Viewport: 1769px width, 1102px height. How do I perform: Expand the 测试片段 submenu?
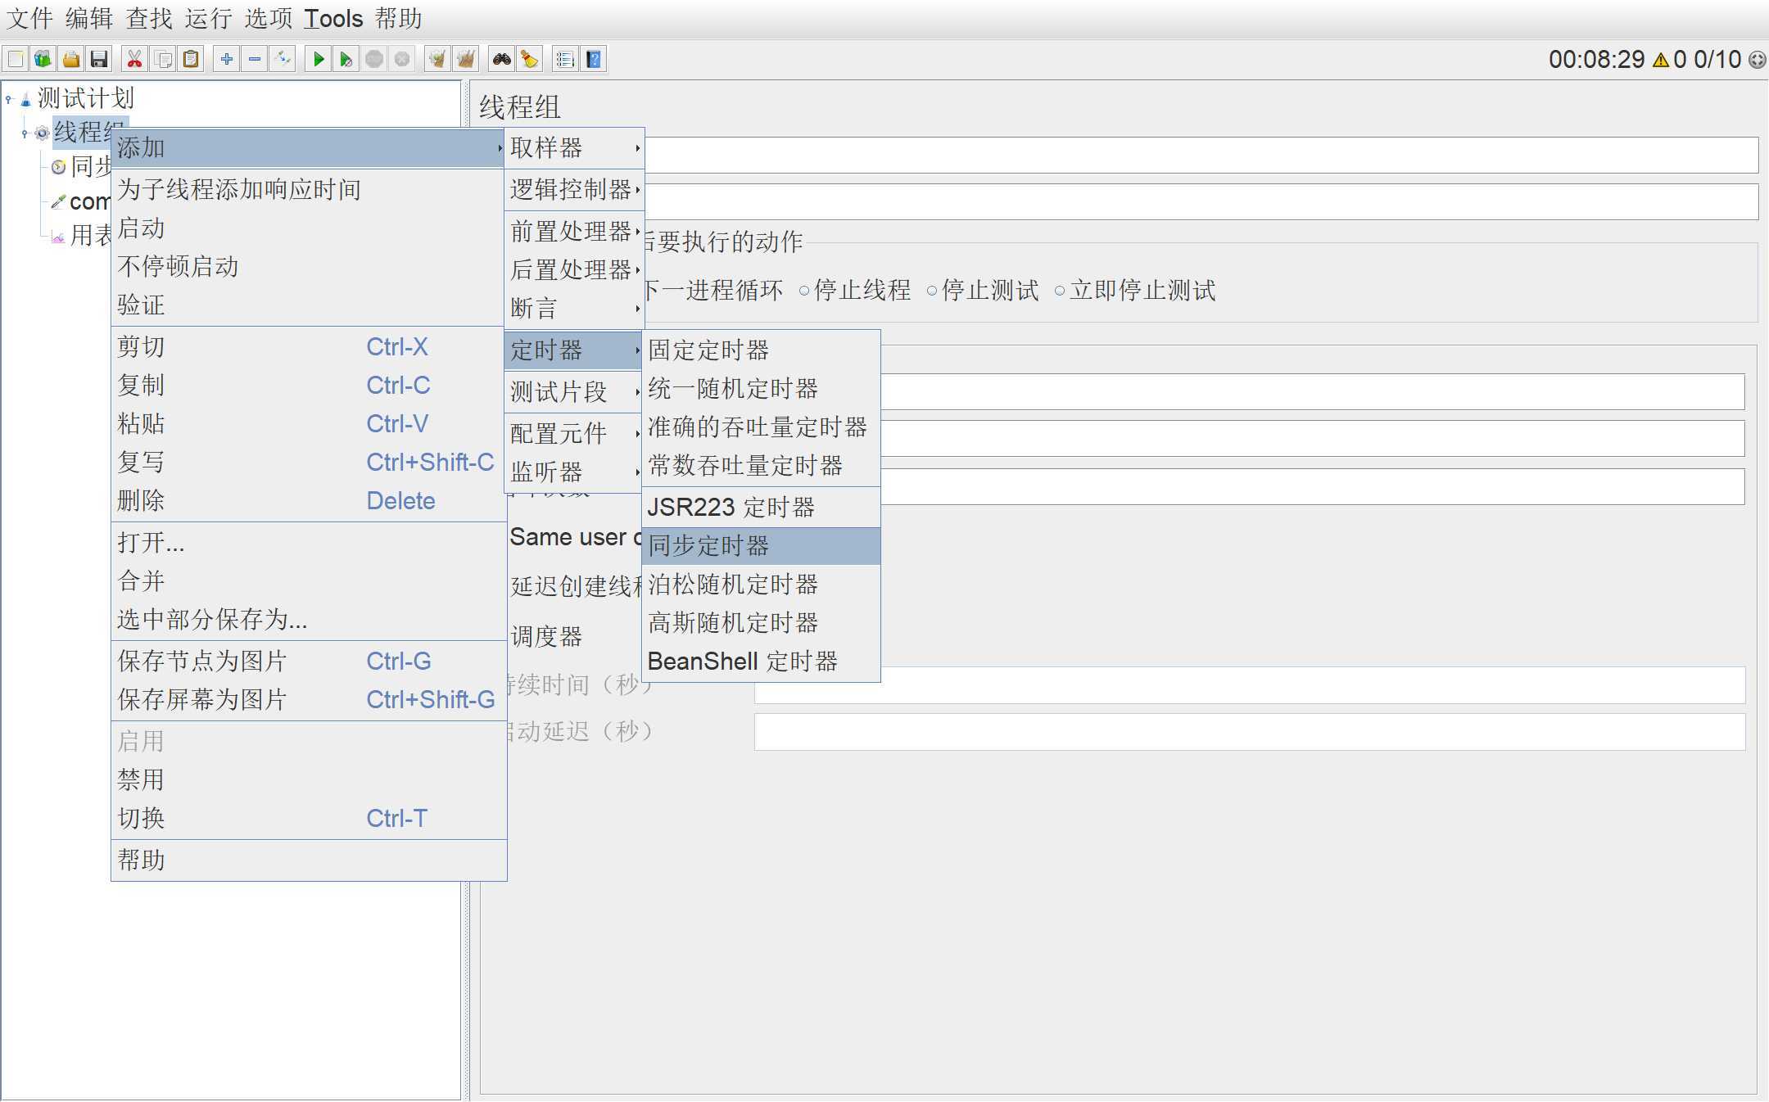coord(574,392)
